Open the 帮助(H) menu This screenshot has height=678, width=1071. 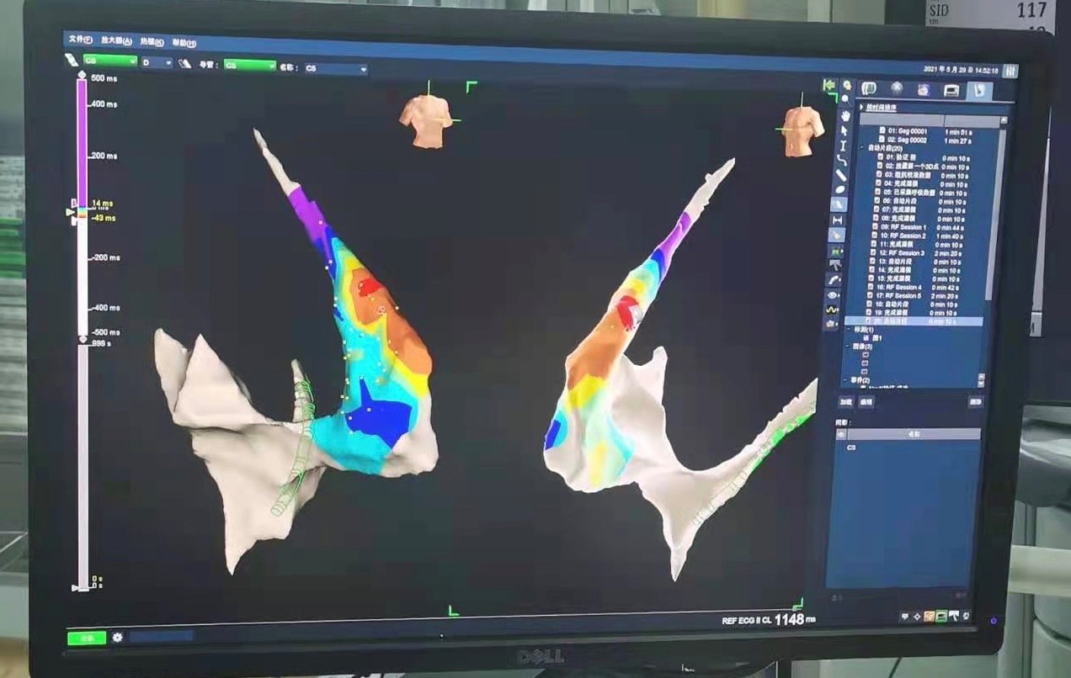point(184,44)
